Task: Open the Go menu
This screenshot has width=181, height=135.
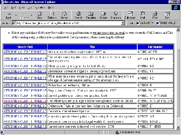Action: (x=30, y=7)
